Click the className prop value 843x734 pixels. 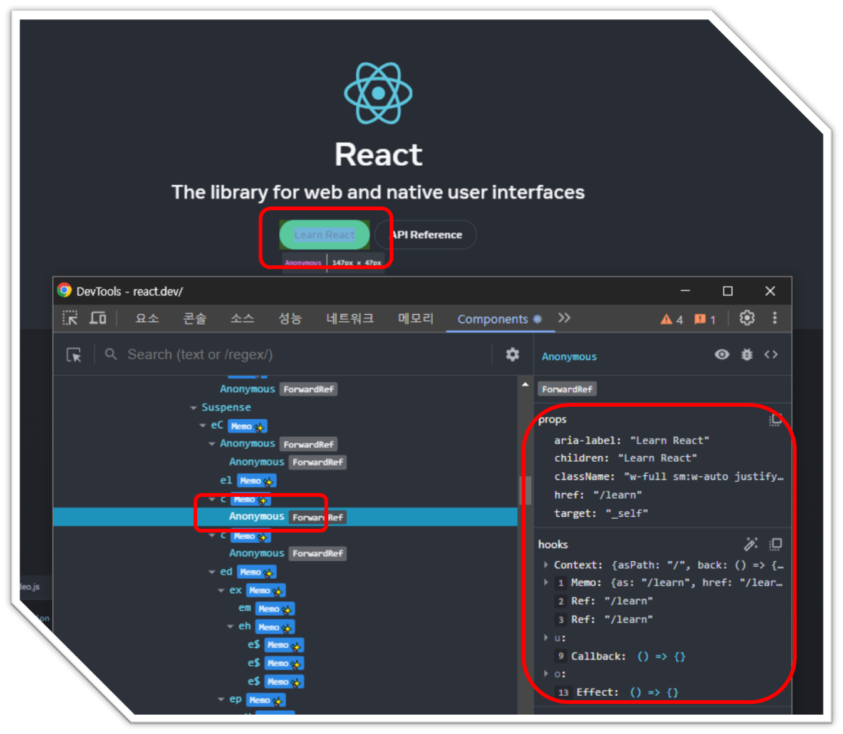tap(703, 477)
